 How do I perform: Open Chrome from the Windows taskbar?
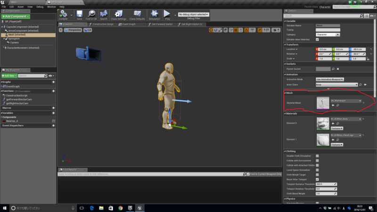coord(121,208)
